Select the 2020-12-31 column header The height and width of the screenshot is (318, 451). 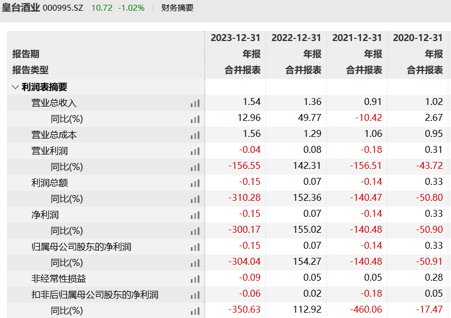tap(417, 38)
